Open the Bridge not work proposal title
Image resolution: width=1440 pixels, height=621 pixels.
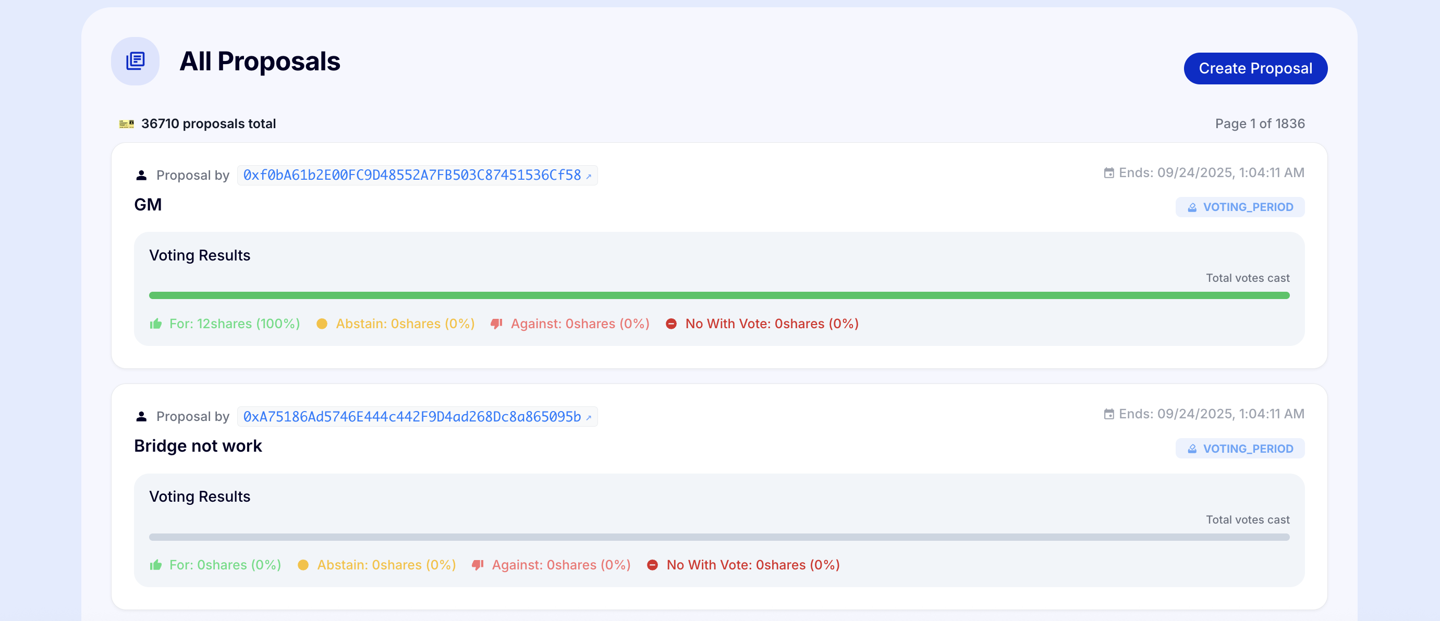click(x=198, y=446)
